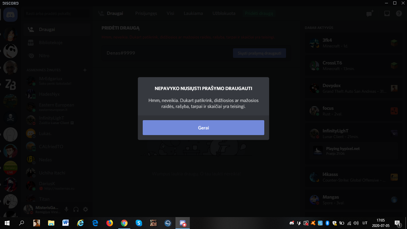Screen dimensions: 407x229
Task: Mute the microphone in user panel
Action: 66,209
